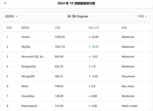Click the green down arrow beside -5.67
Screen dimensions: 153x111
(x=90, y=57)
